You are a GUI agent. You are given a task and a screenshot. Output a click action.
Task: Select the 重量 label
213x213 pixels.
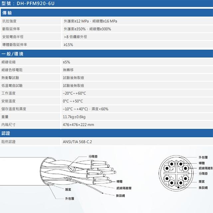5,117
